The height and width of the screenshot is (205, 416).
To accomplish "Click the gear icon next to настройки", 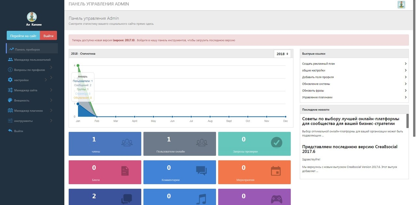I will point(10,80).
